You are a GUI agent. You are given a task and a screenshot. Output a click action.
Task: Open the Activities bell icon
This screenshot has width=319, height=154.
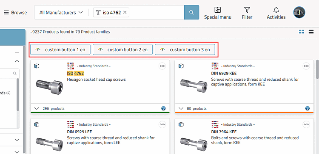[276, 10]
